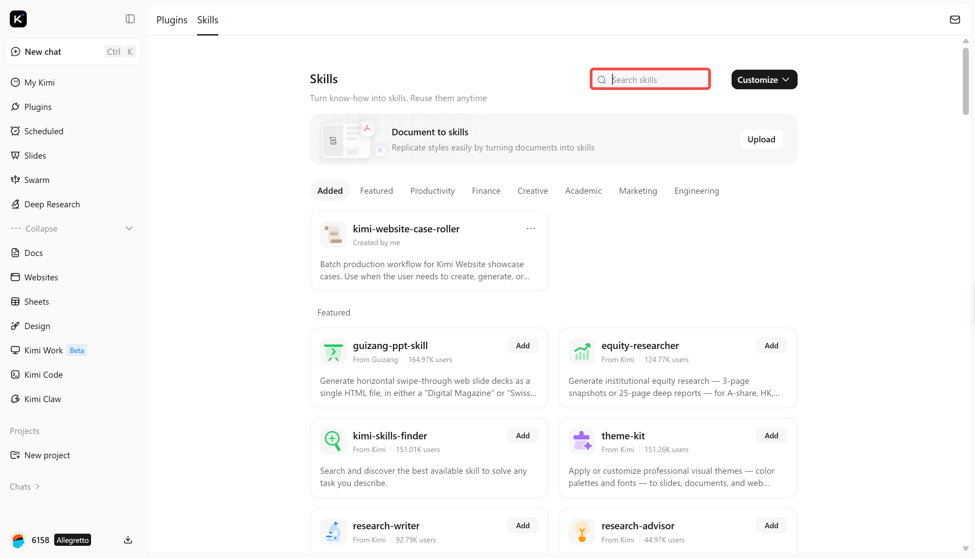The height and width of the screenshot is (558, 975).
Task: Select the Featured category tab
Action: click(x=376, y=191)
